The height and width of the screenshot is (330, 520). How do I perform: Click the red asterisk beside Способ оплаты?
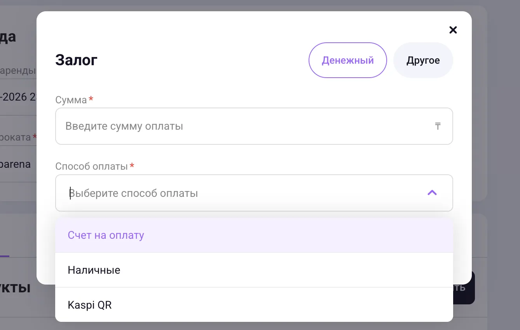pyautogui.click(x=132, y=165)
